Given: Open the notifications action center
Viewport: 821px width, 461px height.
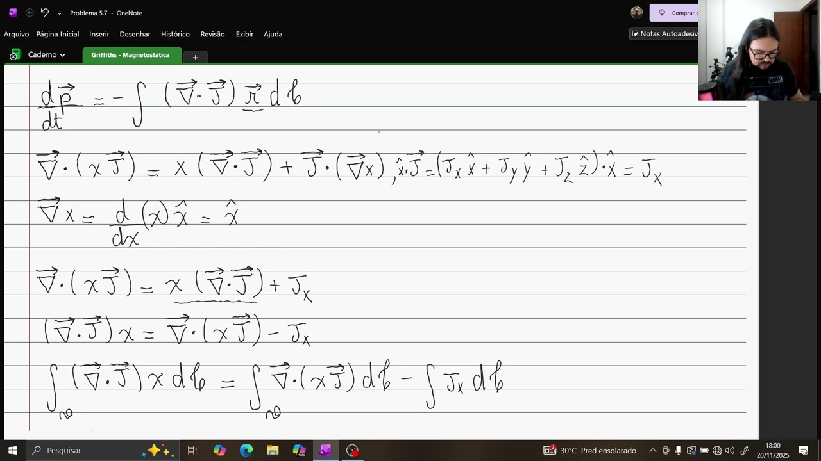Looking at the screenshot, I should click(x=804, y=450).
